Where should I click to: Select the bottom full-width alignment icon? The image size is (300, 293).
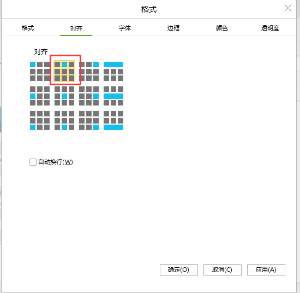[x=113, y=120]
